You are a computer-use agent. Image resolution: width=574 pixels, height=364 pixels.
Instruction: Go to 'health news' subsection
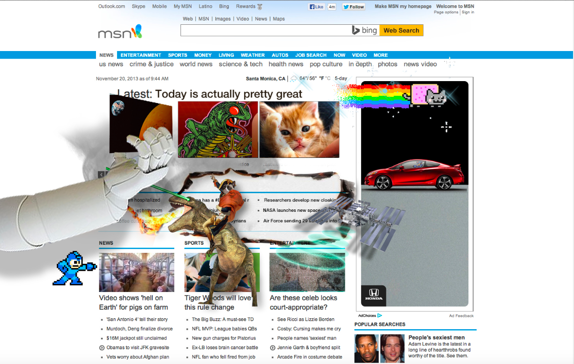point(286,64)
